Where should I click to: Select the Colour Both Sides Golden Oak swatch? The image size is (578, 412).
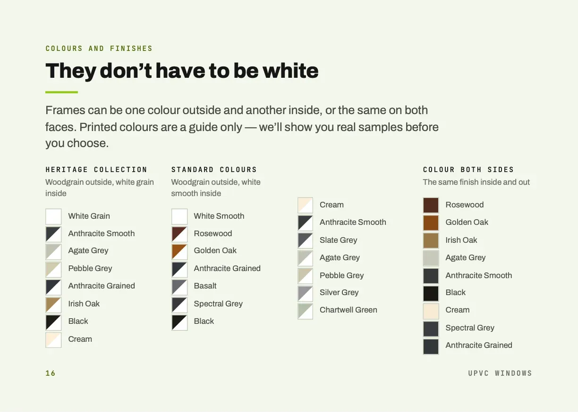[431, 222]
